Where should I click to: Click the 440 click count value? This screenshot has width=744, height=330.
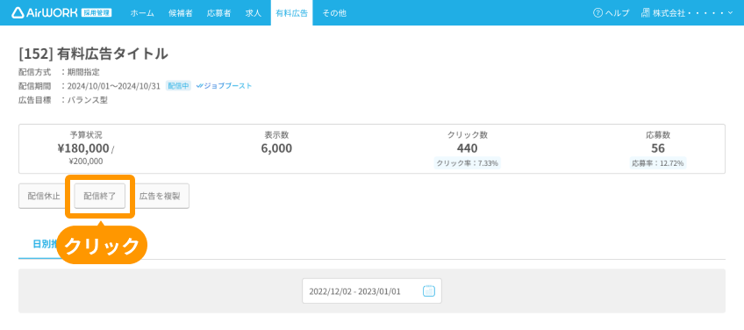tap(468, 148)
